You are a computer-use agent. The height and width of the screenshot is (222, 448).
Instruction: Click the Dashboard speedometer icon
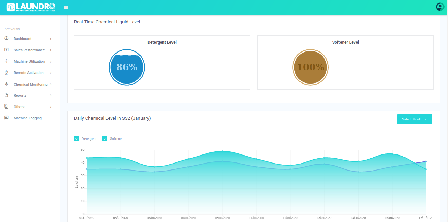click(x=6, y=39)
